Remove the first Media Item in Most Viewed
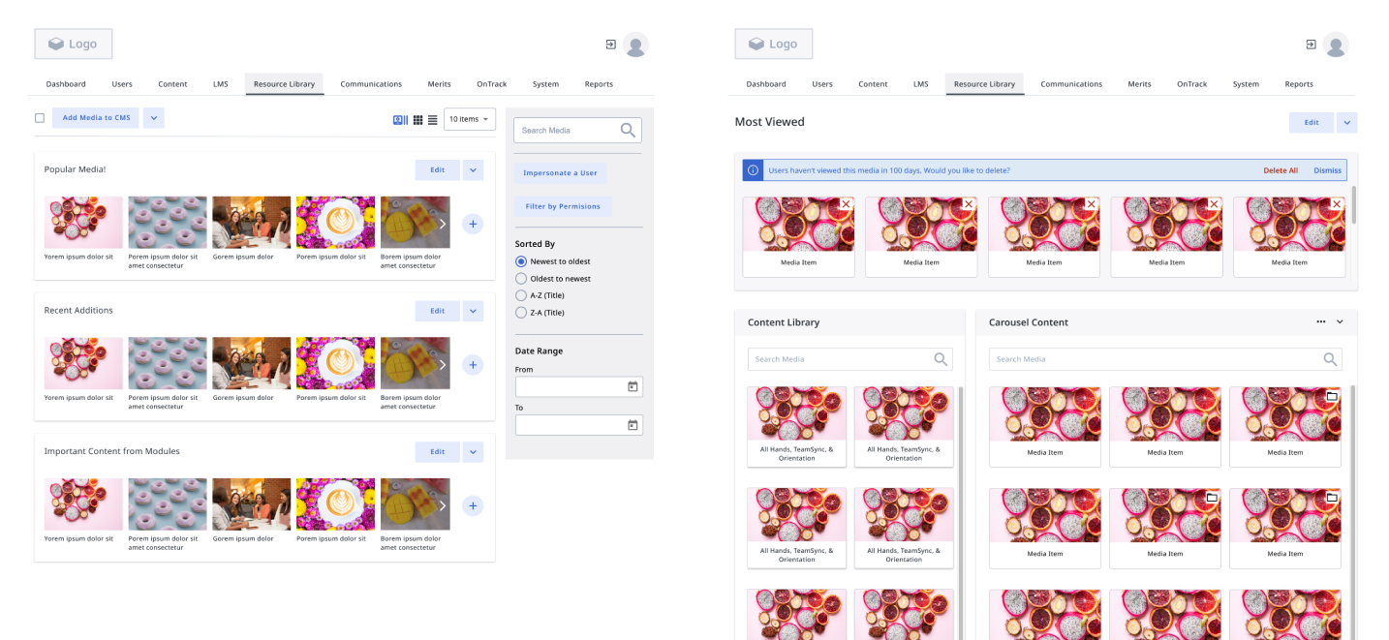The height and width of the screenshot is (640, 1389). tap(846, 203)
